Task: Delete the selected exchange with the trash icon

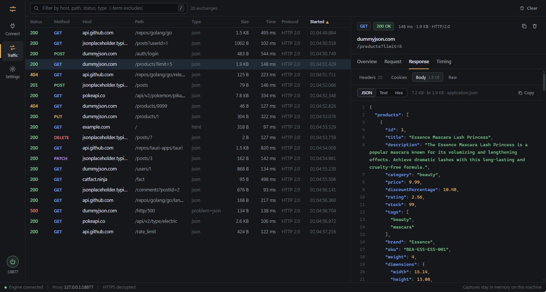Action: (535, 26)
